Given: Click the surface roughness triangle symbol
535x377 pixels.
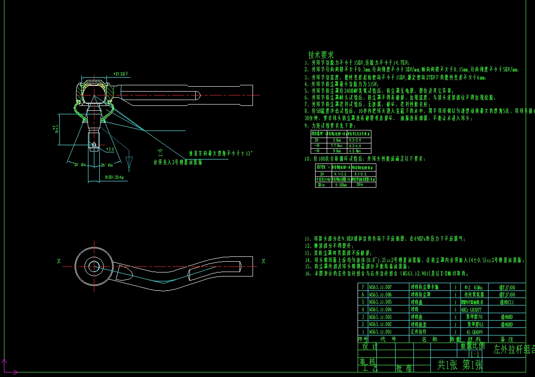Looking at the screenshot, I should coord(129,162).
